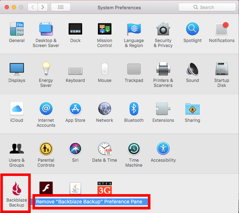Click into the Search field
Screen dimensions: 239x213
click(x=207, y=7)
